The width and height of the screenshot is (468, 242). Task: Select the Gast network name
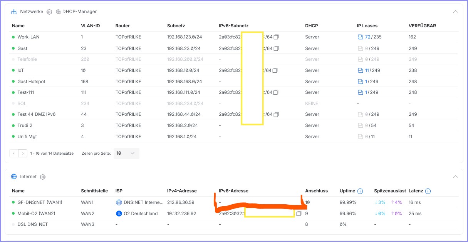pos(22,48)
